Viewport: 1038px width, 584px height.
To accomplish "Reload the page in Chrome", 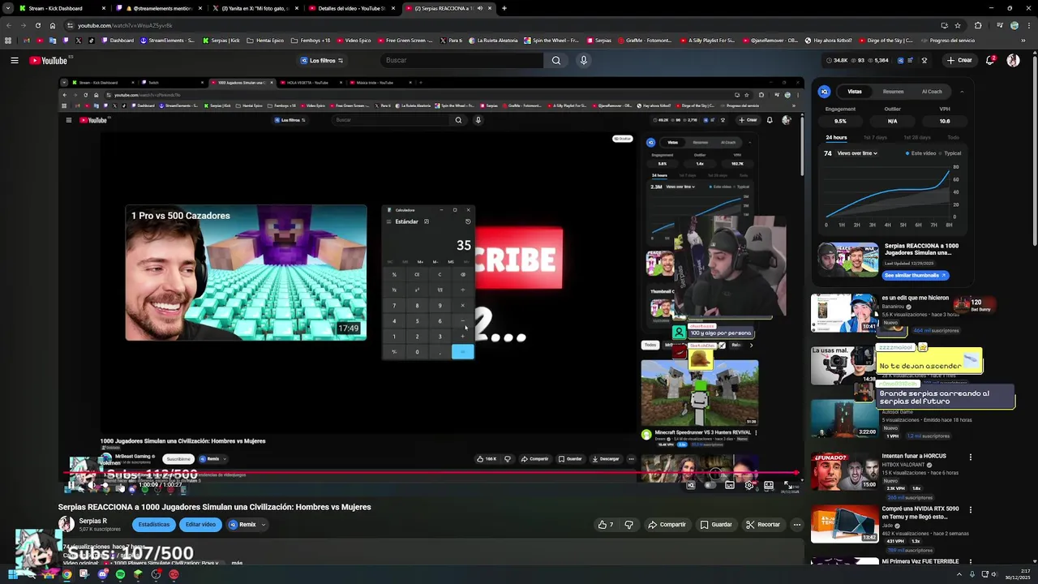I will point(37,25).
